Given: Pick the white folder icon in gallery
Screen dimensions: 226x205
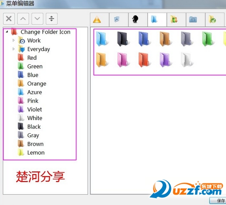Looking at the screenshot, I should click(x=187, y=60).
